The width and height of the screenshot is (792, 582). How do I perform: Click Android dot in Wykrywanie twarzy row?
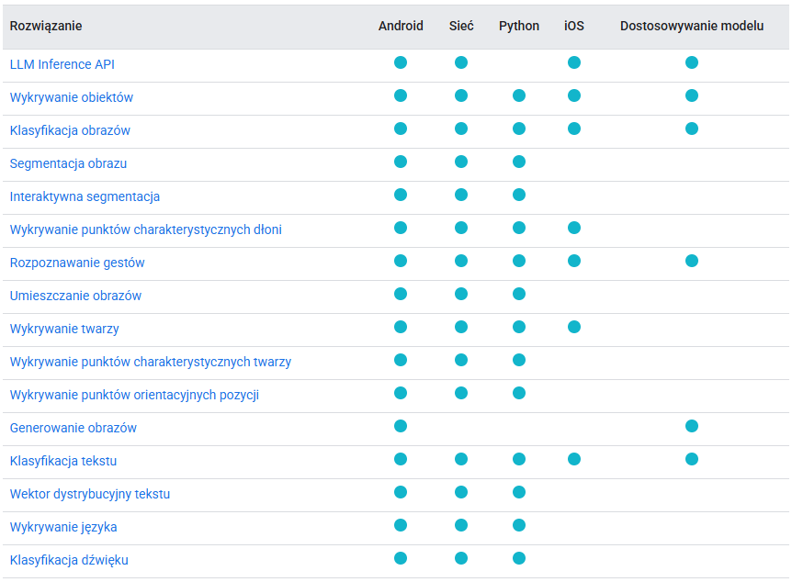pos(401,327)
